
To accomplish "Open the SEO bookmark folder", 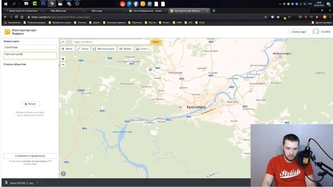I will click(188, 22).
